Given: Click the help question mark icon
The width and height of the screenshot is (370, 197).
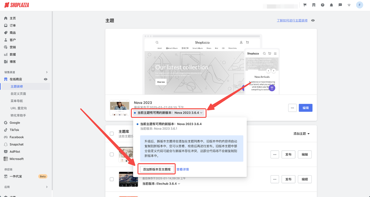Looking at the screenshot, I should pos(322,5).
